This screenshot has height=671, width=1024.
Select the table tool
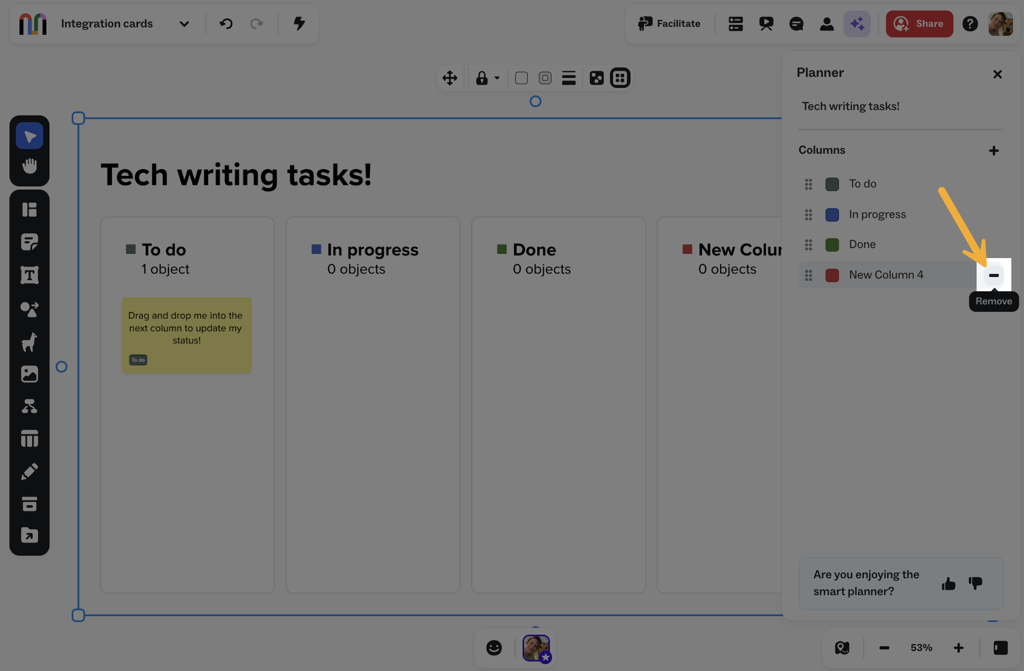[29, 438]
